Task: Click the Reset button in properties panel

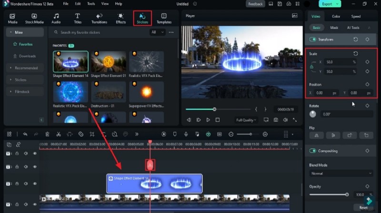Action: (363, 207)
